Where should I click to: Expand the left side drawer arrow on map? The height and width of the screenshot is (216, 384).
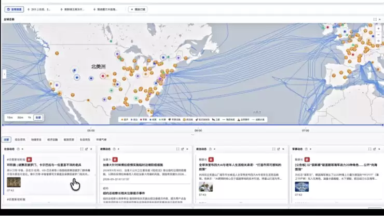4,74
